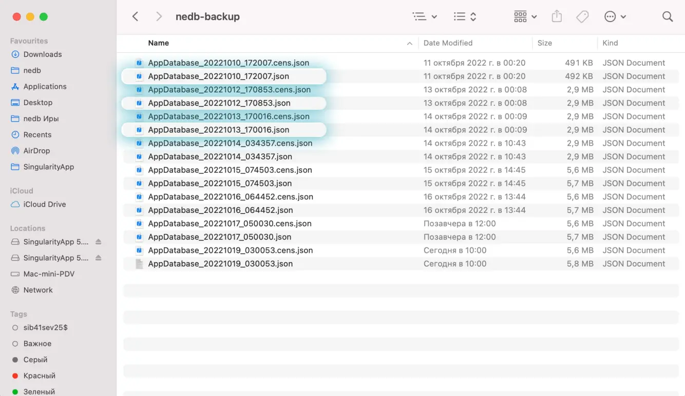Click the Search magnifier icon
This screenshot has height=396, width=685.
point(667,17)
